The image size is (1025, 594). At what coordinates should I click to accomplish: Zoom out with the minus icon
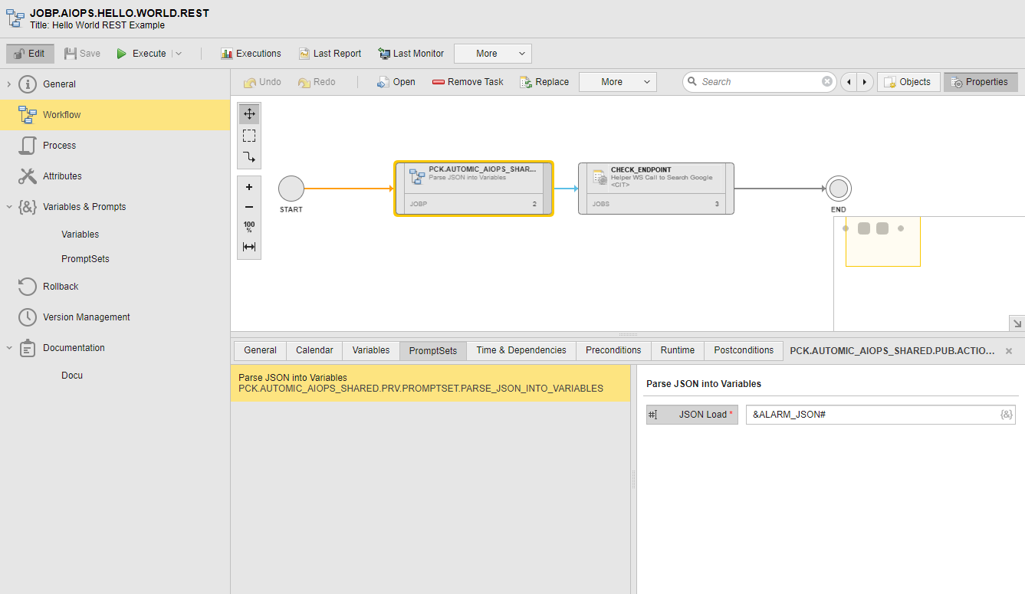pyautogui.click(x=249, y=207)
